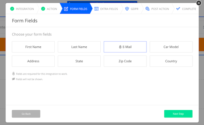Click the Post Action cursor icon
The height and width of the screenshot is (125, 204).
point(148,9)
